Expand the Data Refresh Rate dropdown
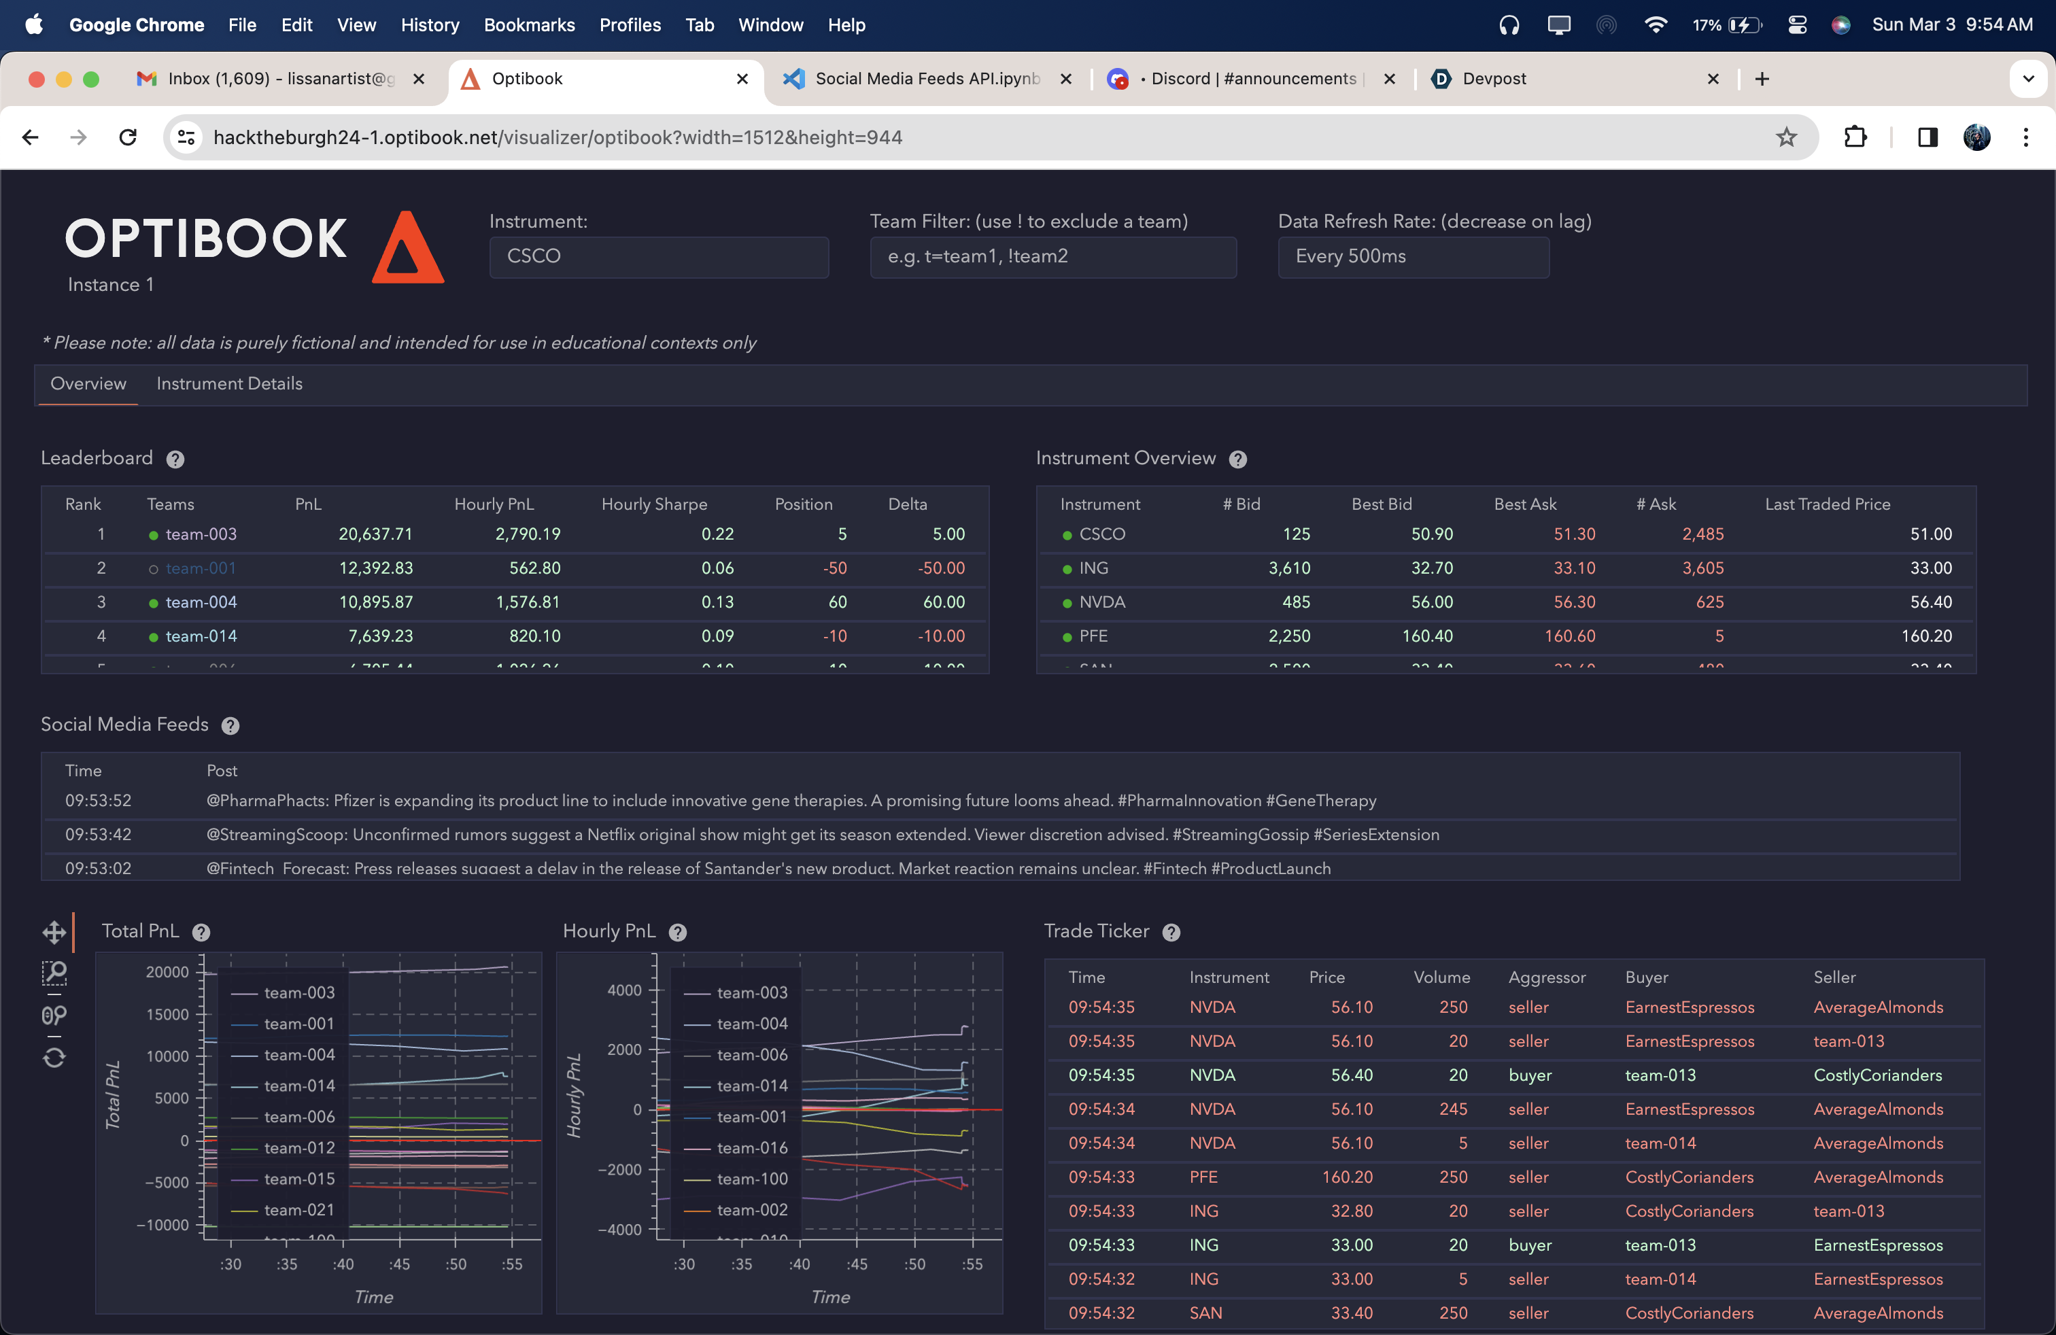Screen dimensions: 2056x1335 click(1412, 256)
